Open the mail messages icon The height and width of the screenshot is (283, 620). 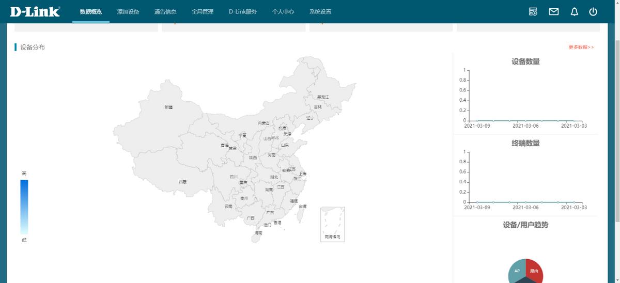pyautogui.click(x=554, y=11)
